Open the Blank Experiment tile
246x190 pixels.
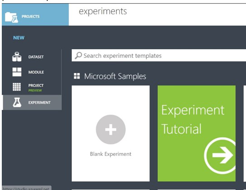111,133
